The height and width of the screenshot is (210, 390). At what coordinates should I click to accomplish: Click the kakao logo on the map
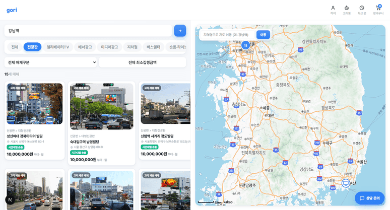pos(228,202)
